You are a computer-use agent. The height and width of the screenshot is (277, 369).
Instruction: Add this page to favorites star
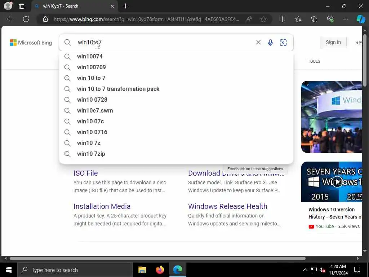point(263,19)
